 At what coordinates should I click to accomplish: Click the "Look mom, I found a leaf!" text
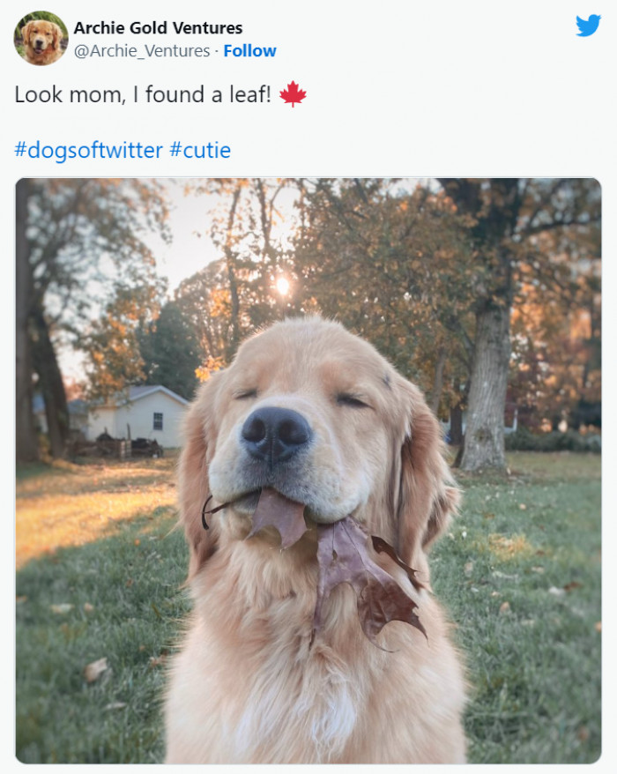click(x=142, y=94)
